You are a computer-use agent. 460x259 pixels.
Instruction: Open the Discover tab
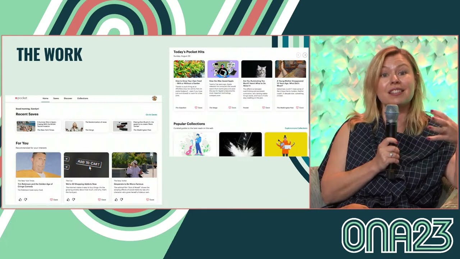click(x=68, y=98)
